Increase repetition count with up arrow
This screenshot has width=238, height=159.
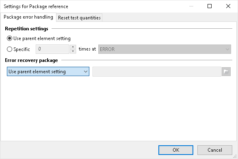tap(73, 47)
